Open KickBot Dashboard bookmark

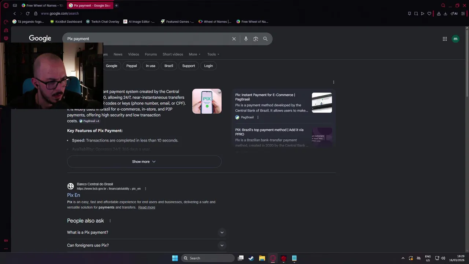(66, 22)
